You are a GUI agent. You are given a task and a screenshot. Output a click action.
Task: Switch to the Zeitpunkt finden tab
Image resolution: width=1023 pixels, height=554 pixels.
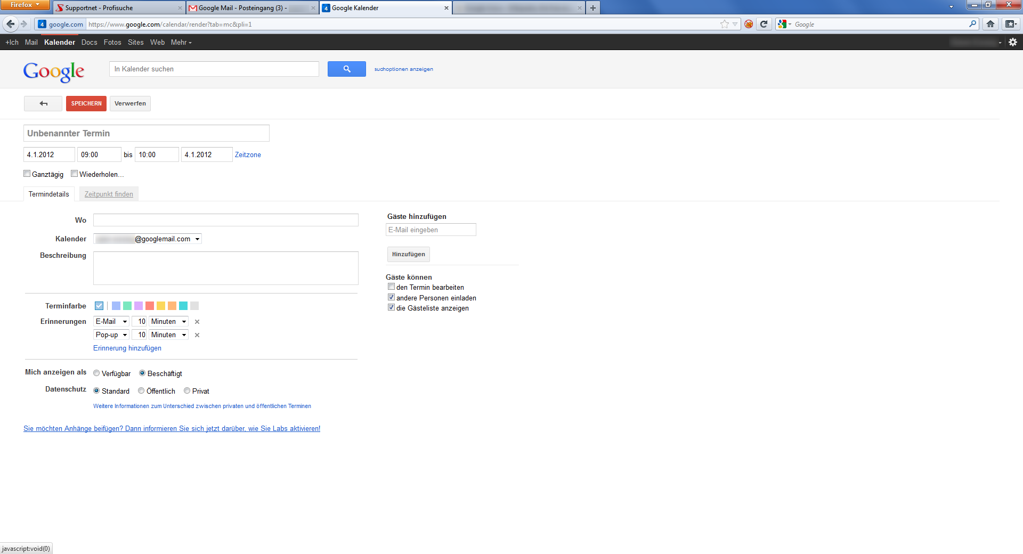click(x=109, y=194)
